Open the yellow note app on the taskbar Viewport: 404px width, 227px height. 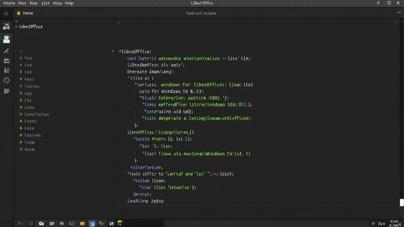(120, 223)
